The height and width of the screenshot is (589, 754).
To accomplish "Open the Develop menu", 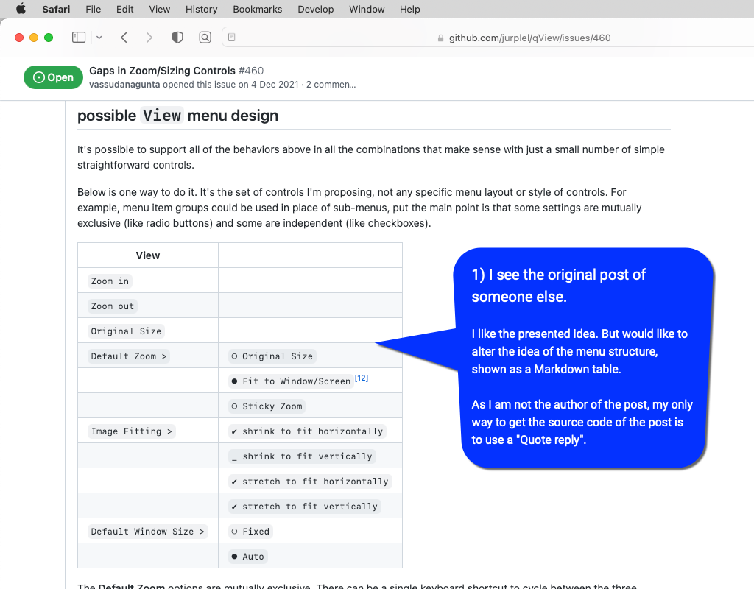I will (x=315, y=9).
